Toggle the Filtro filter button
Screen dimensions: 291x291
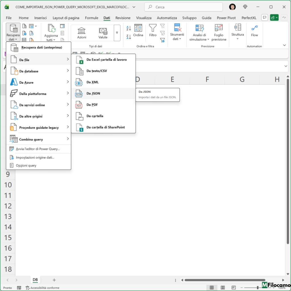[x=153, y=30]
